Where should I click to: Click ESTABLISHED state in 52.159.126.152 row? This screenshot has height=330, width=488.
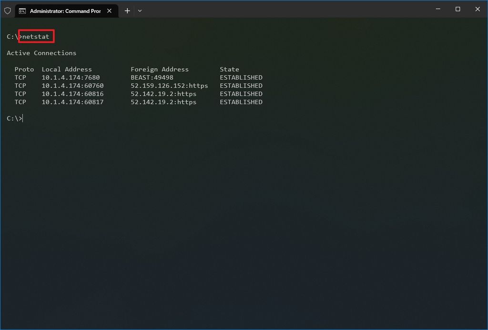point(241,86)
